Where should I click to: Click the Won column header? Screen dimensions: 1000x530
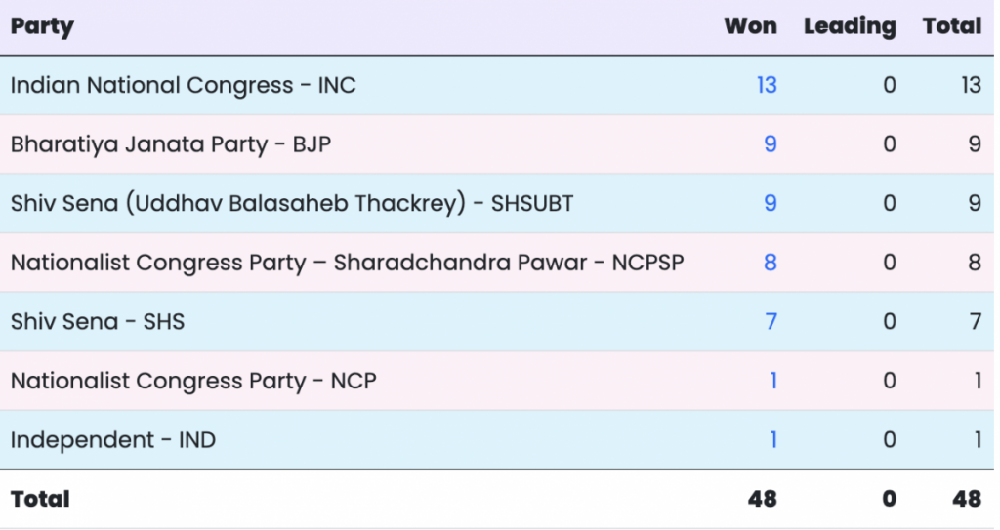[x=750, y=26]
